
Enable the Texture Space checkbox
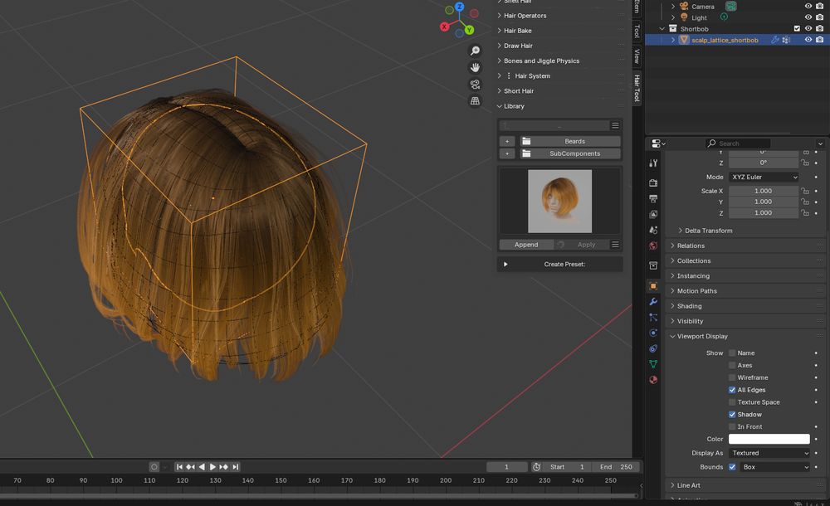732,402
